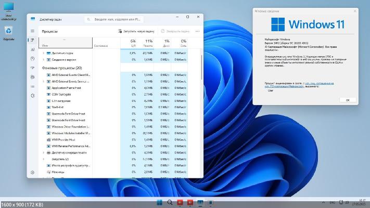Click icon of WMI Provider Host process
Viewport: 370px width, 208px height.
click(48, 139)
